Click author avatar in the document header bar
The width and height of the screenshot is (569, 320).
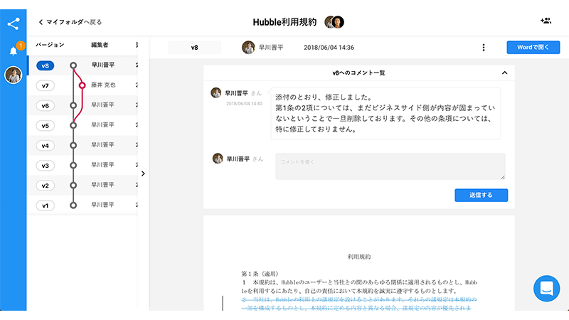pos(248,48)
